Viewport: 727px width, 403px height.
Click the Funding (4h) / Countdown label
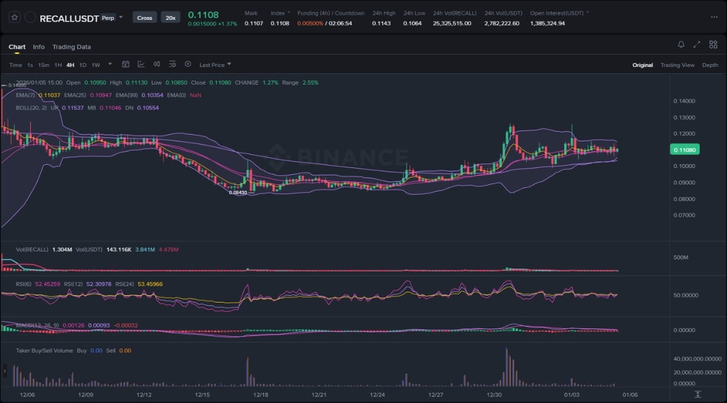point(331,13)
